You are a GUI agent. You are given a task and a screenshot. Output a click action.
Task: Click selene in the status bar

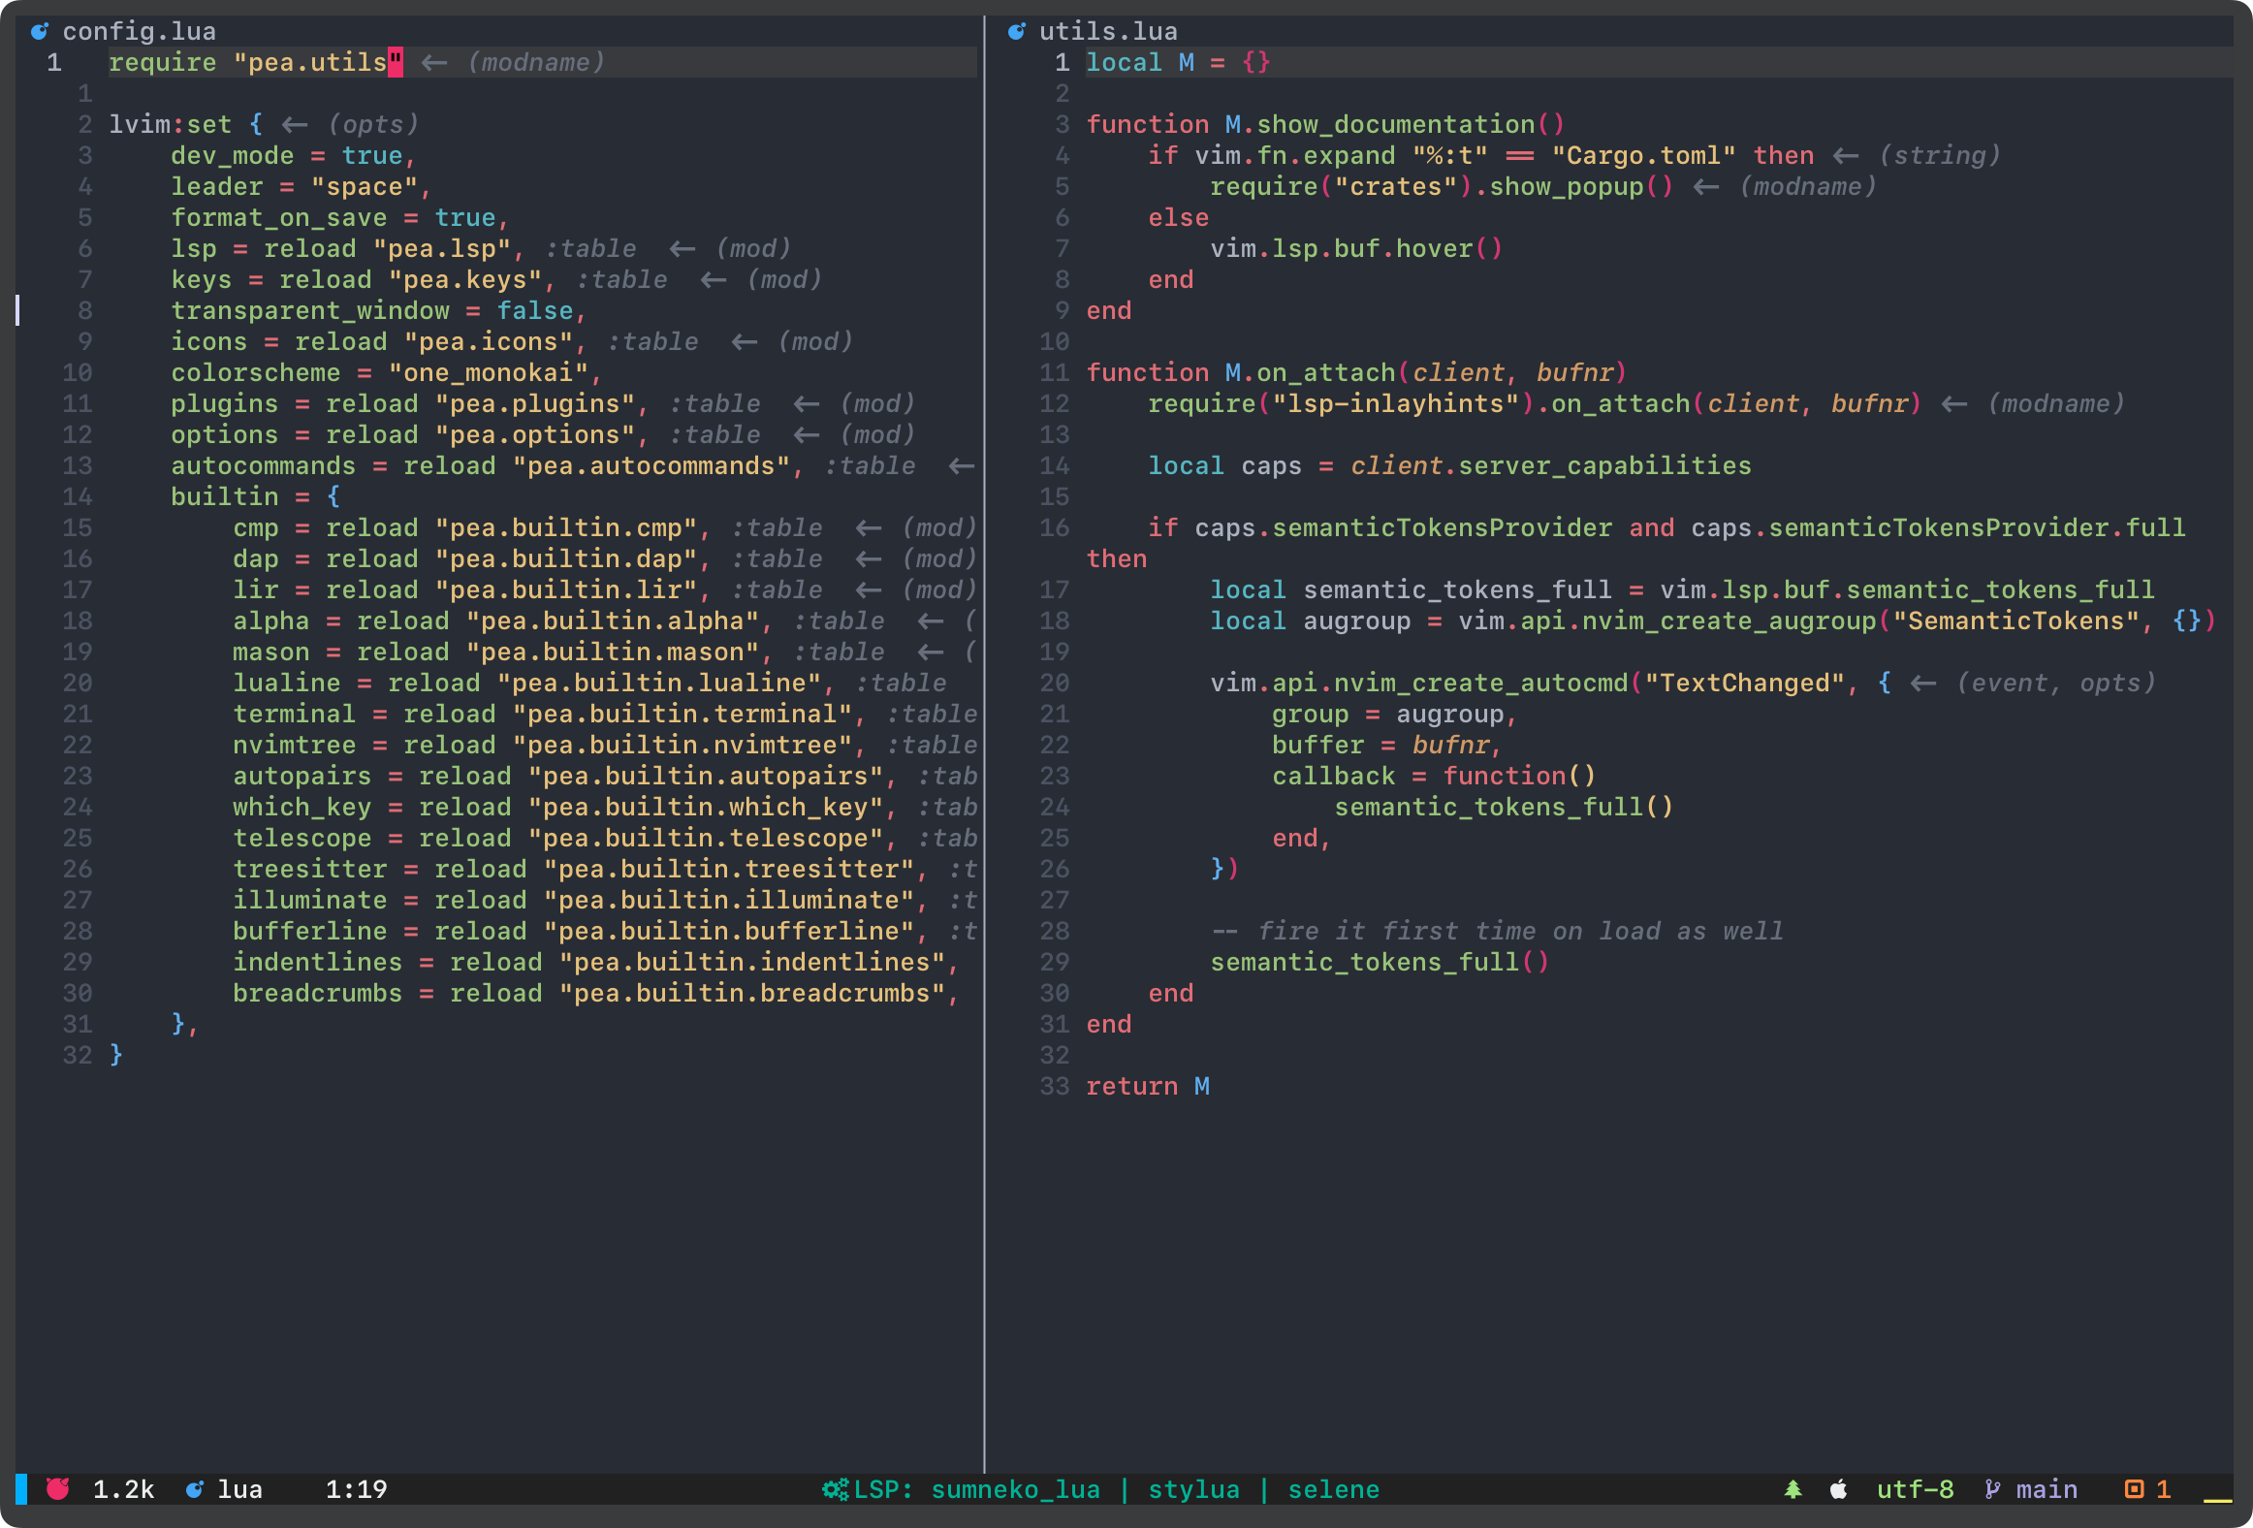pyautogui.click(x=1334, y=1489)
